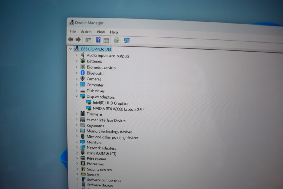Click the Batteries category icon
The image size is (283, 189).
click(x=83, y=61)
